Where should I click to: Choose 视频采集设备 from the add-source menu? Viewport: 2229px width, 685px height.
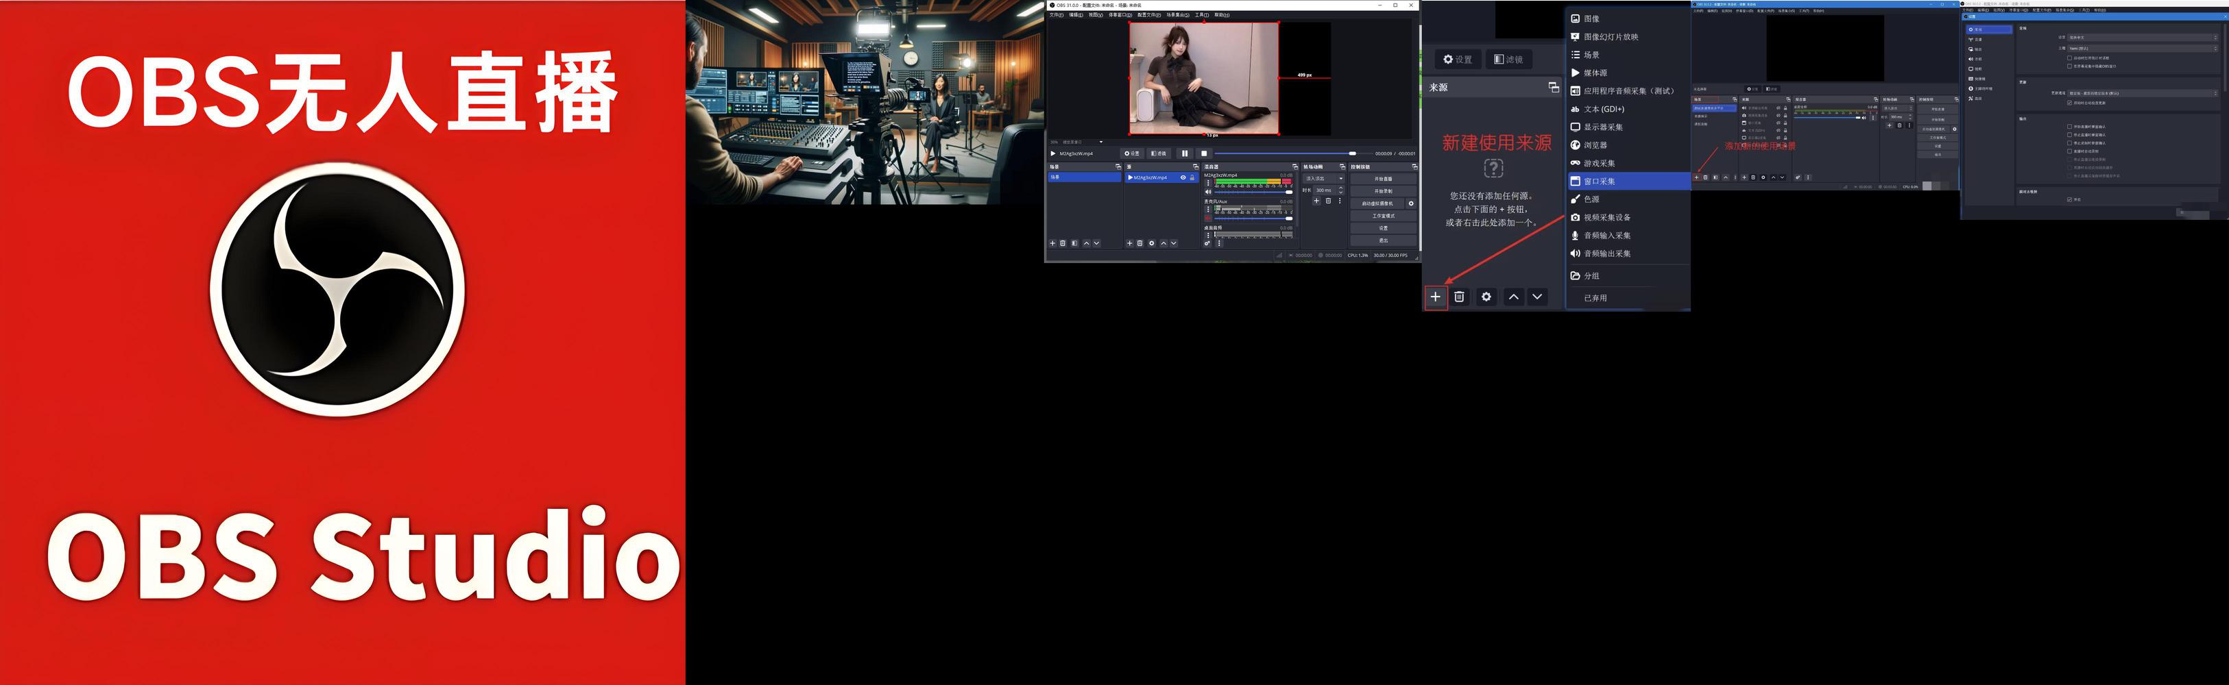[1628, 217]
